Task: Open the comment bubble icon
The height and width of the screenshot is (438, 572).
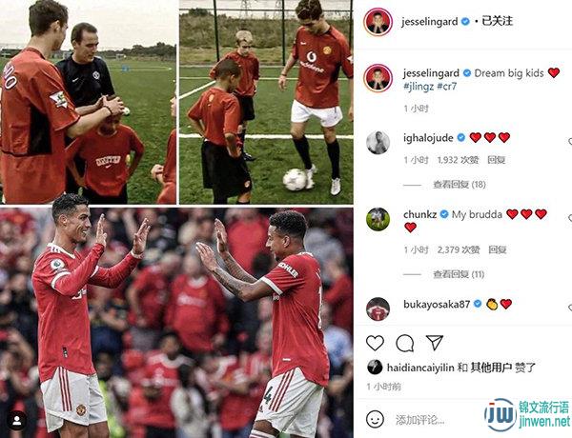Action: click(x=404, y=343)
